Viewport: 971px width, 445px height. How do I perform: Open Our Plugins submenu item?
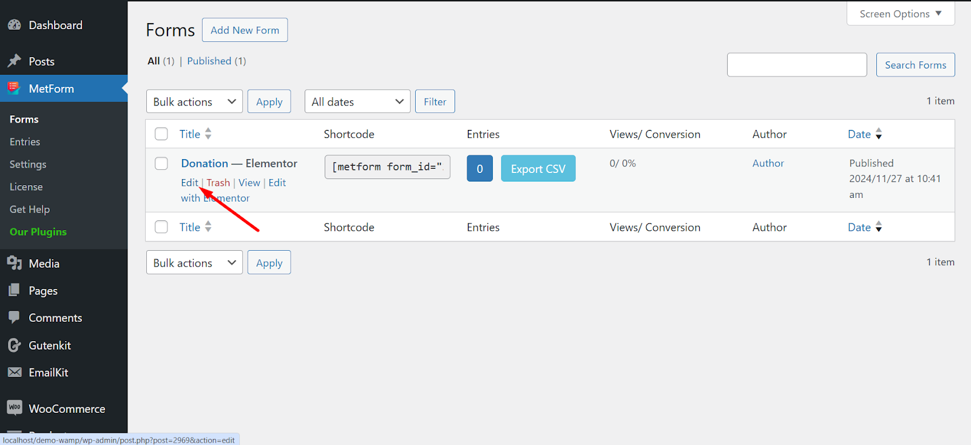38,232
